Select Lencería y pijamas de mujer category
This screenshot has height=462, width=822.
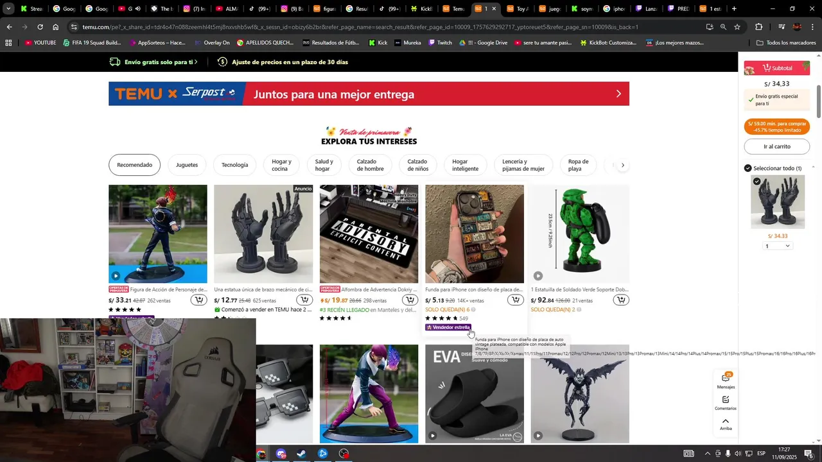coord(523,165)
